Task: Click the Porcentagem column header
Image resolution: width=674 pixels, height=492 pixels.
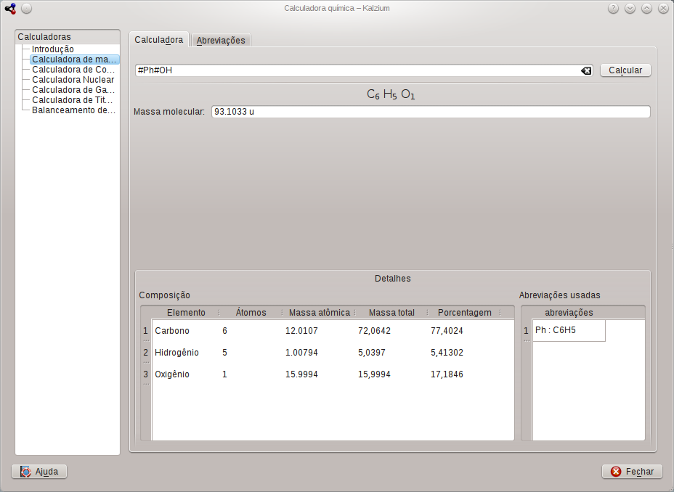Action: (x=464, y=313)
